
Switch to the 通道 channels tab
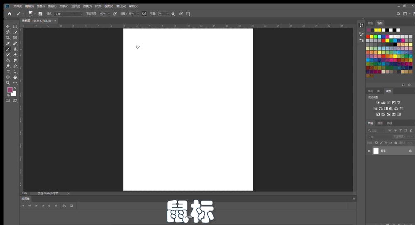point(380,123)
